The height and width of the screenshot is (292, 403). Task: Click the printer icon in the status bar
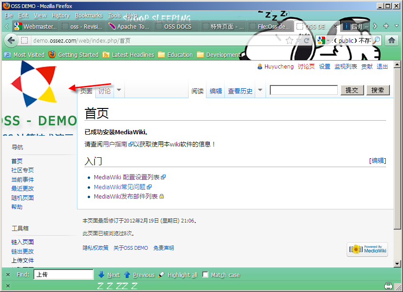[388, 286]
